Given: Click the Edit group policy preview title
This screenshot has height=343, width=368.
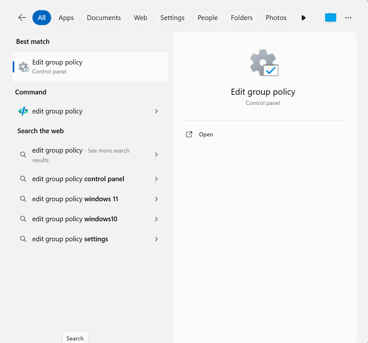Looking at the screenshot, I should point(263,92).
